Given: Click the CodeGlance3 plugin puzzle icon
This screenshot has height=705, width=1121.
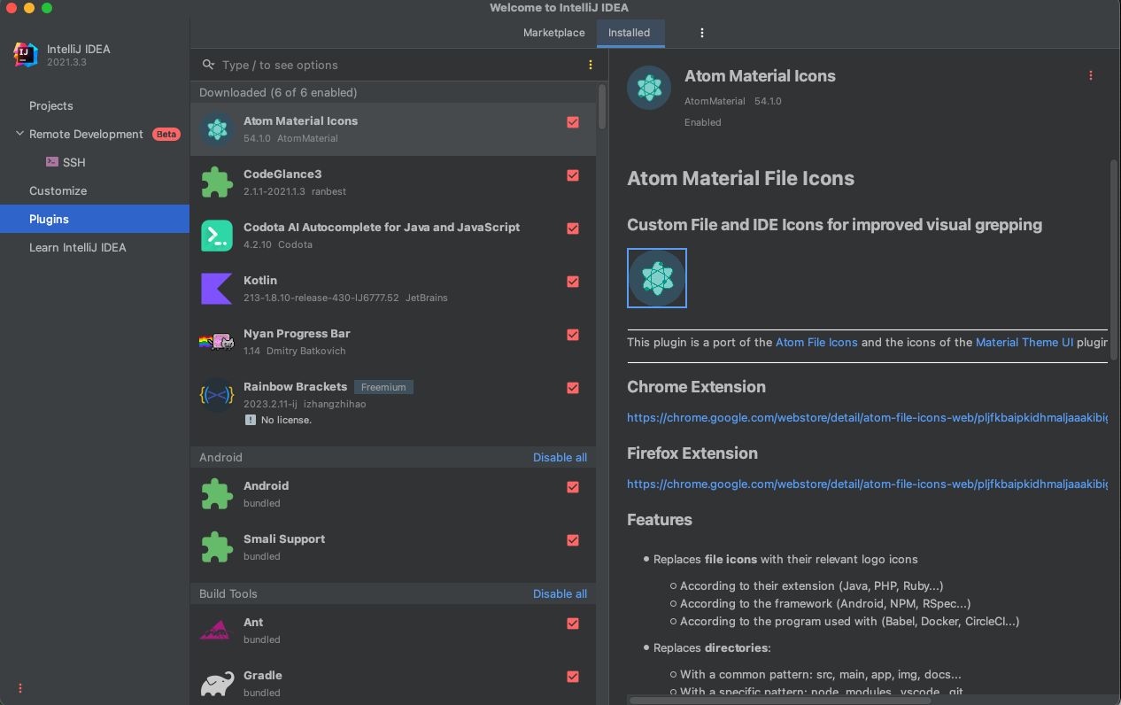Looking at the screenshot, I should [x=217, y=182].
